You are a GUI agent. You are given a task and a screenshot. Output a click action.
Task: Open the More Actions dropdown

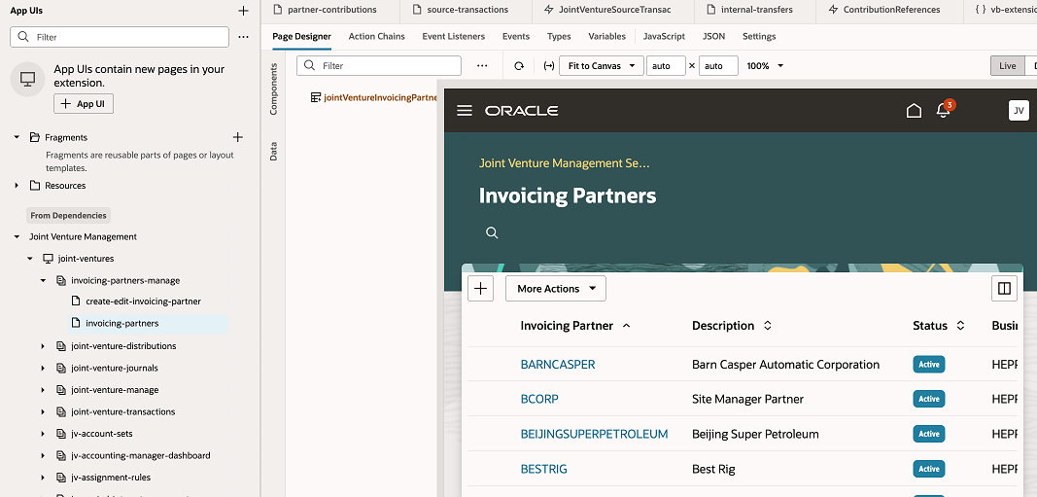pos(556,289)
